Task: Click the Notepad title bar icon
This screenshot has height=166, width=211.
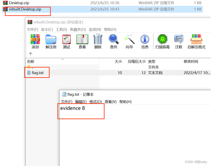Action: point(64,94)
